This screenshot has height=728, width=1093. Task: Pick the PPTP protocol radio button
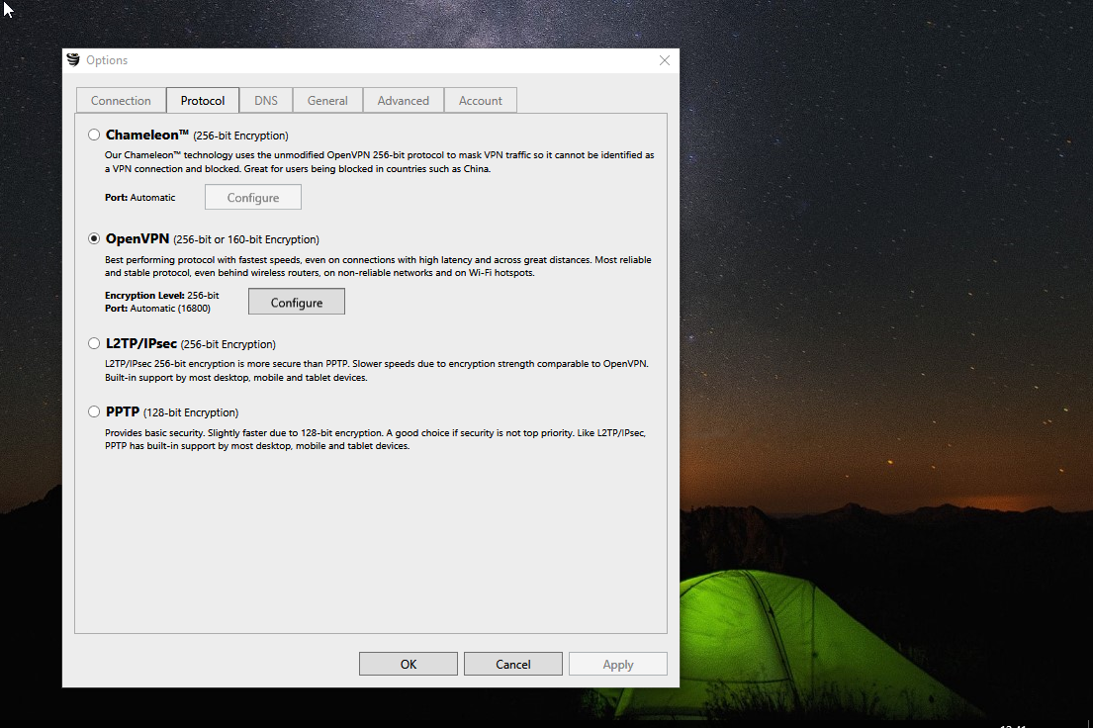pos(94,411)
